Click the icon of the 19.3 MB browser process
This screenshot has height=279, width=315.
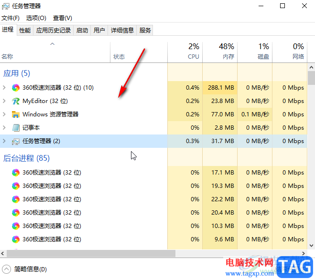point(16,186)
